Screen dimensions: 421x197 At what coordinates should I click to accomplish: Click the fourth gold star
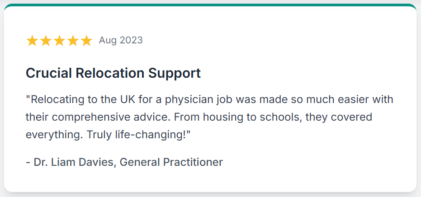click(73, 41)
